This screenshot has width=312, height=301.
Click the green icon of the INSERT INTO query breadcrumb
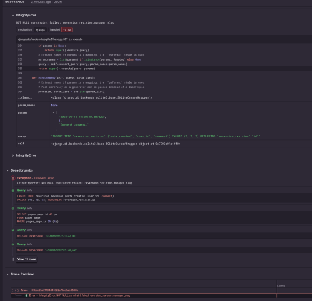pyautogui.click(x=13, y=190)
